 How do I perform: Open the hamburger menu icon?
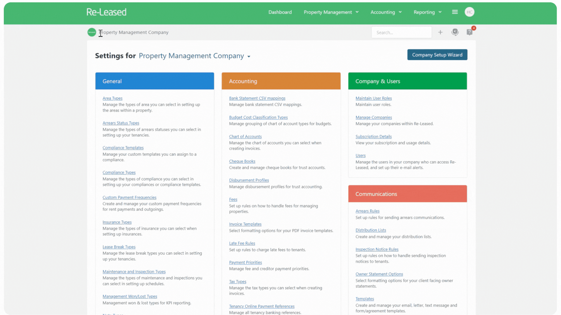pyautogui.click(x=455, y=12)
